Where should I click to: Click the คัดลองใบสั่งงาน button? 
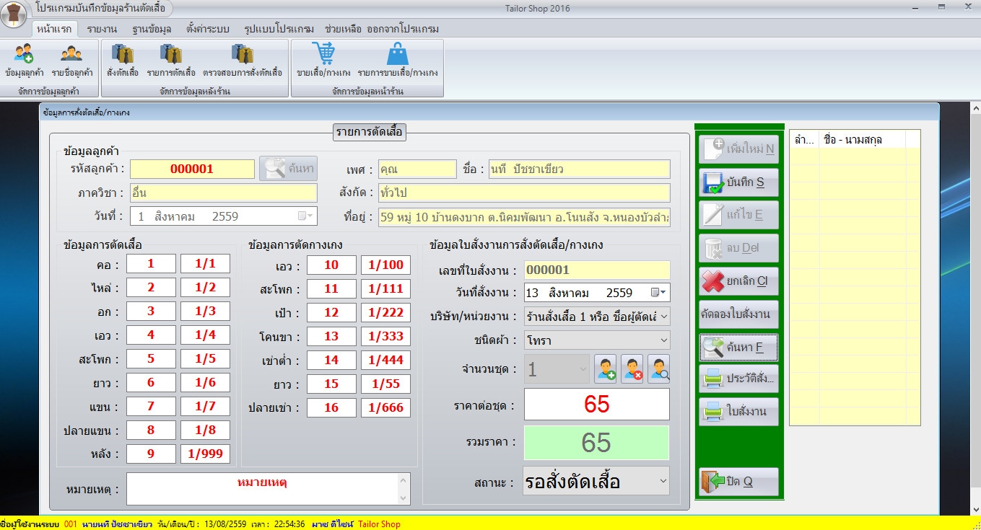738,314
